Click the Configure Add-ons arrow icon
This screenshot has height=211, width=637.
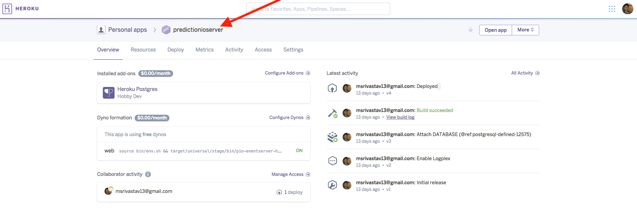click(308, 73)
